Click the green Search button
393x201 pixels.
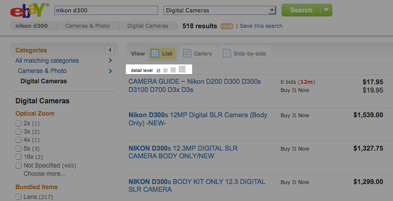301,10
